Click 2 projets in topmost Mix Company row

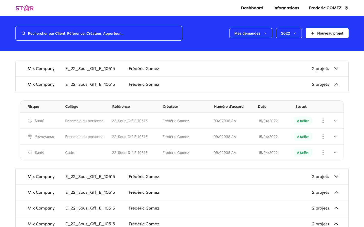point(321,69)
